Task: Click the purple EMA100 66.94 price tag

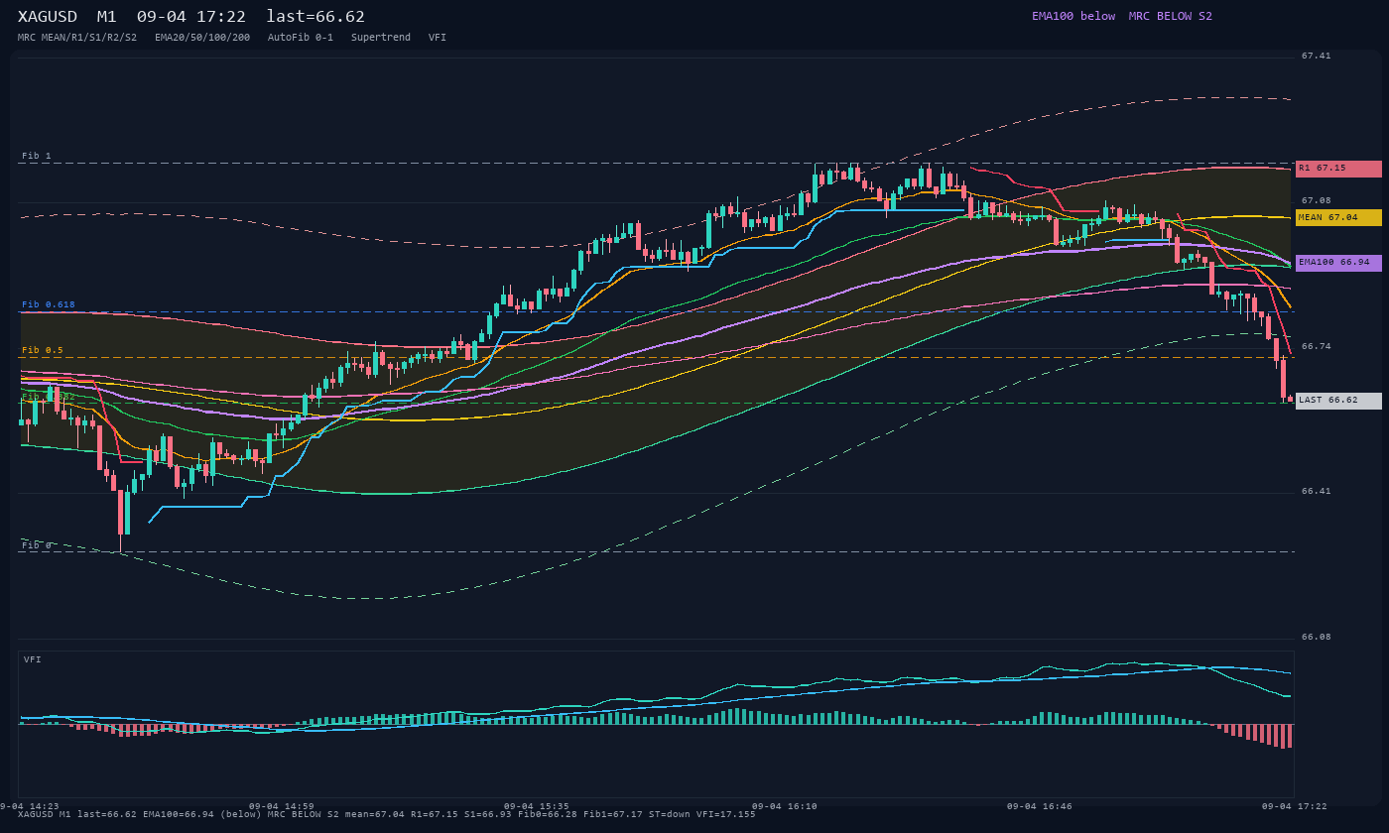Action: (1338, 263)
